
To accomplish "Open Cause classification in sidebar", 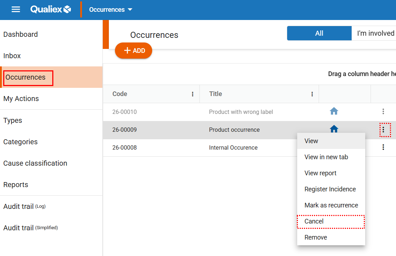I will coord(35,163).
